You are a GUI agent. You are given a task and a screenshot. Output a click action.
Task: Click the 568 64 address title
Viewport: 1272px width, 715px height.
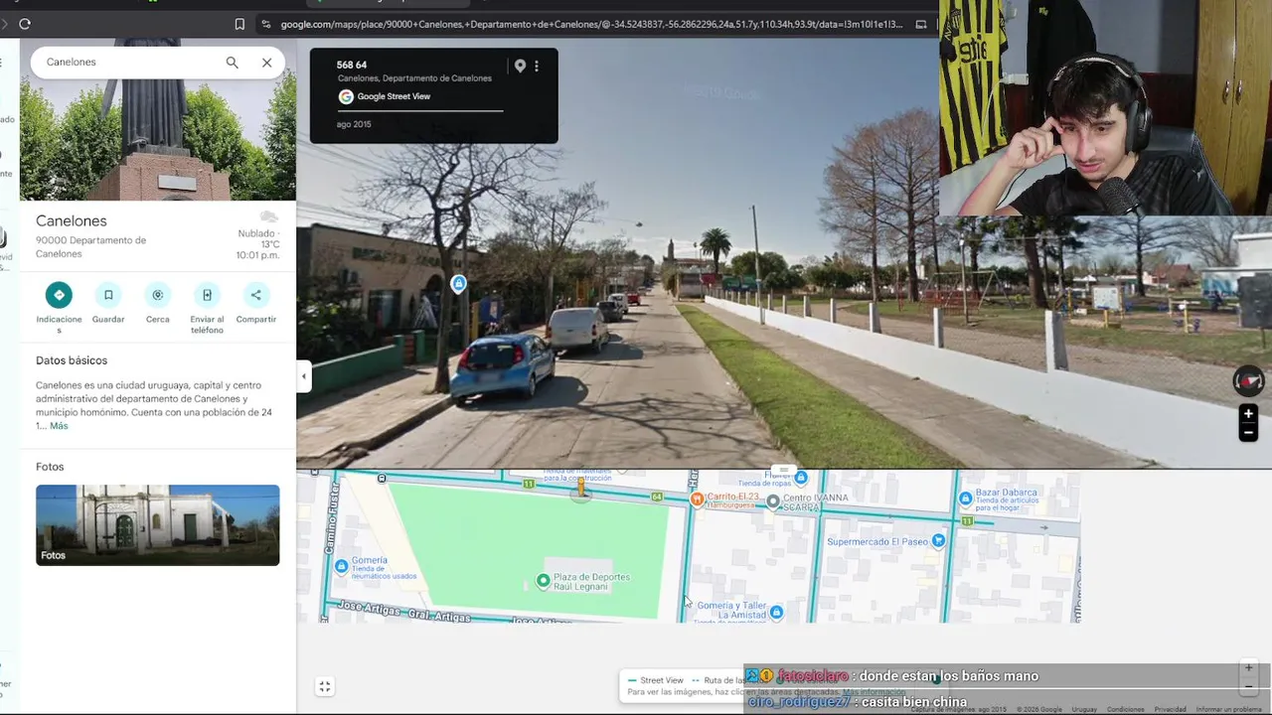tap(352, 65)
